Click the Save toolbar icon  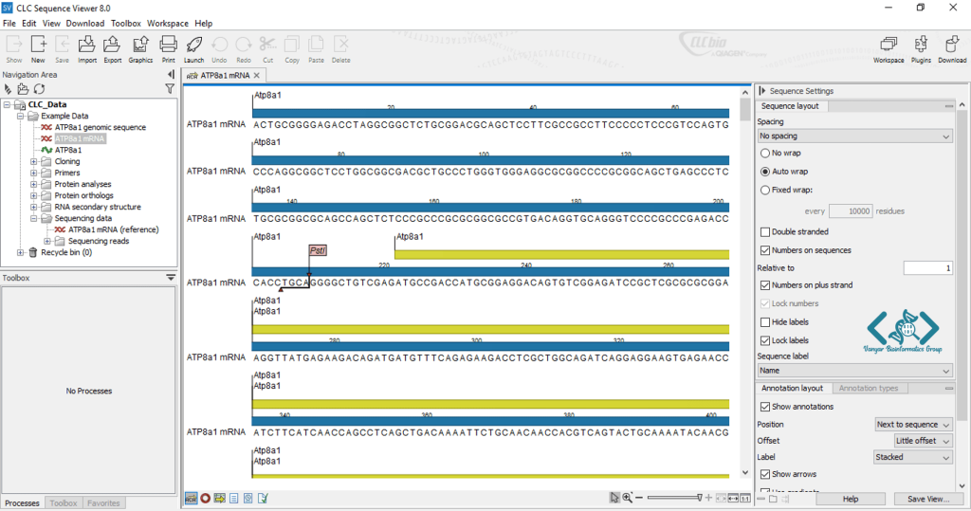pyautogui.click(x=62, y=49)
